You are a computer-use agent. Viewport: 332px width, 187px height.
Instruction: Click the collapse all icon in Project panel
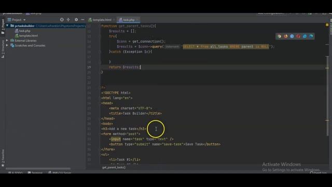coord(68,20)
